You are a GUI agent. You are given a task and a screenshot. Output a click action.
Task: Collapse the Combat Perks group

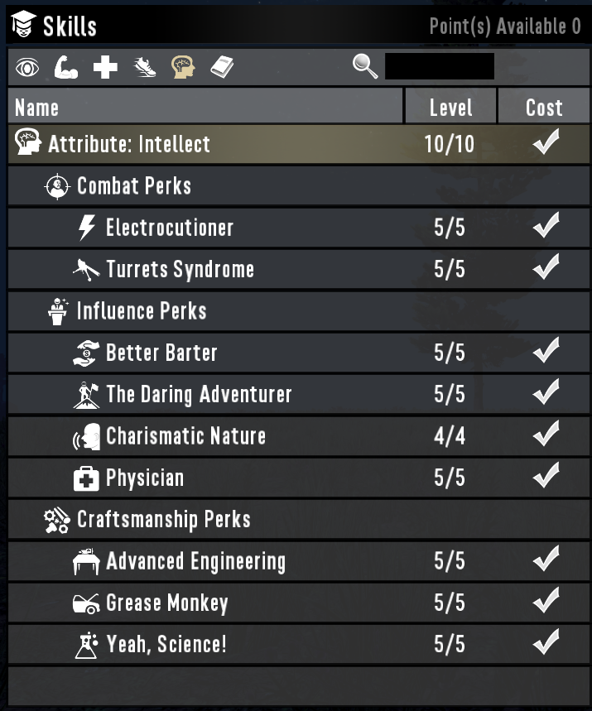[299, 186]
